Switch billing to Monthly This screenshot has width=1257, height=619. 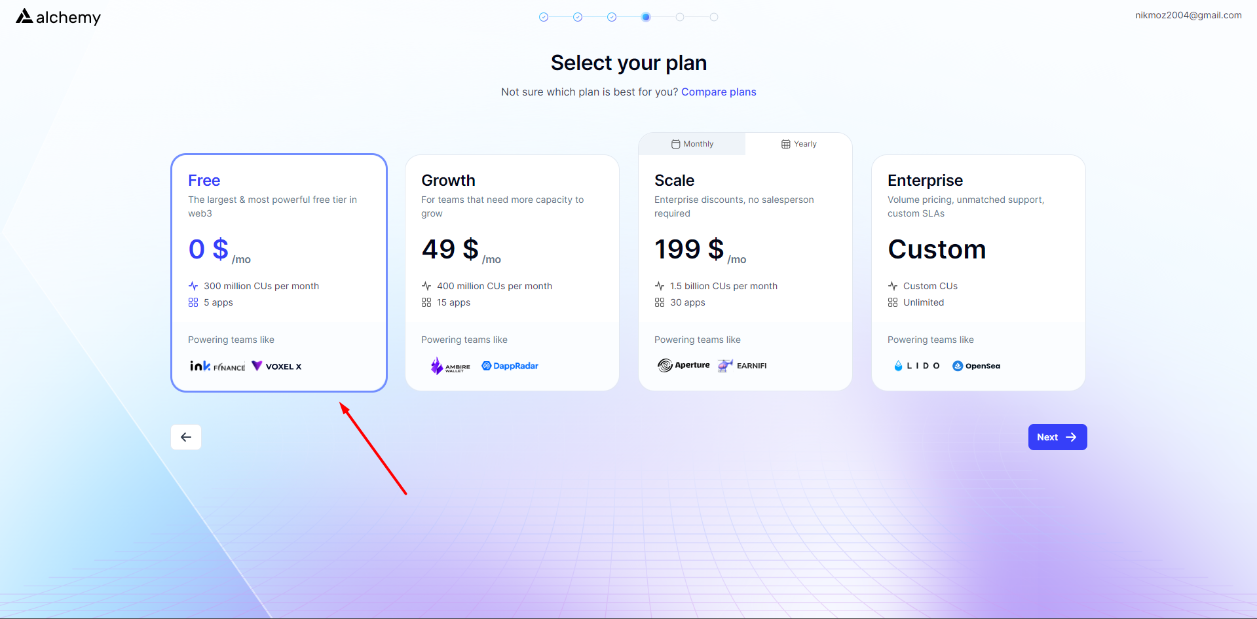(x=692, y=144)
